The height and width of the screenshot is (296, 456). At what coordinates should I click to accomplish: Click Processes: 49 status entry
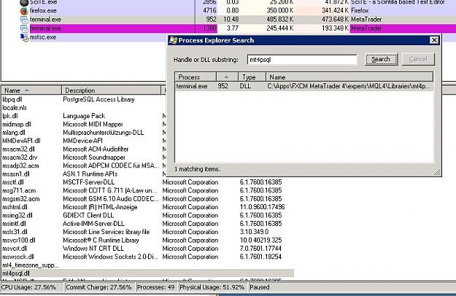click(155, 287)
